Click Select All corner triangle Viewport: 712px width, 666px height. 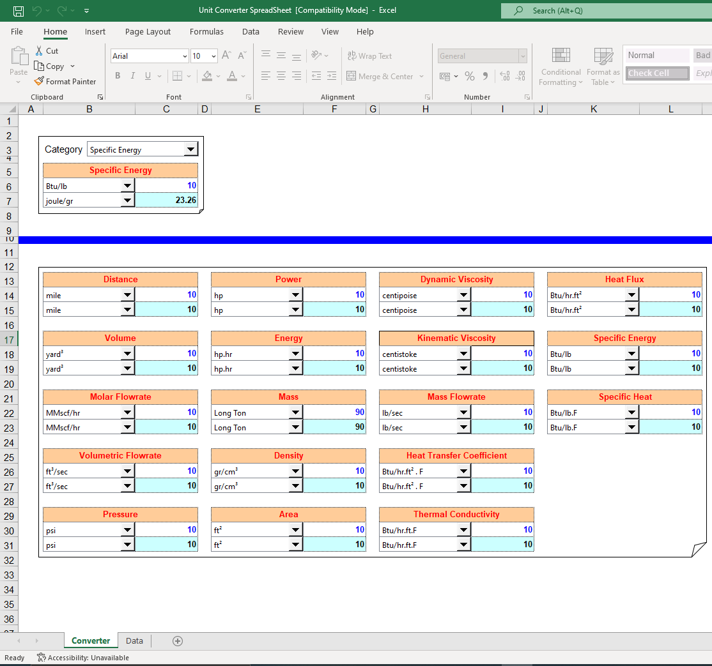pos(12,109)
